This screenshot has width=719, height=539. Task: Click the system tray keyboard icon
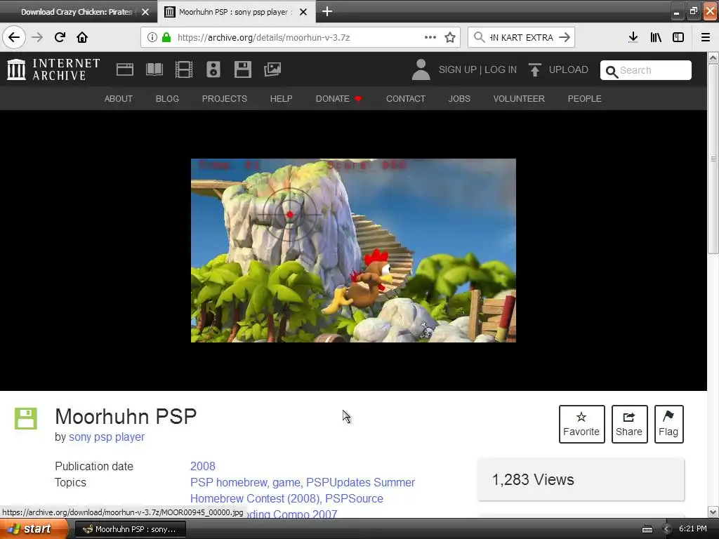tap(647, 529)
